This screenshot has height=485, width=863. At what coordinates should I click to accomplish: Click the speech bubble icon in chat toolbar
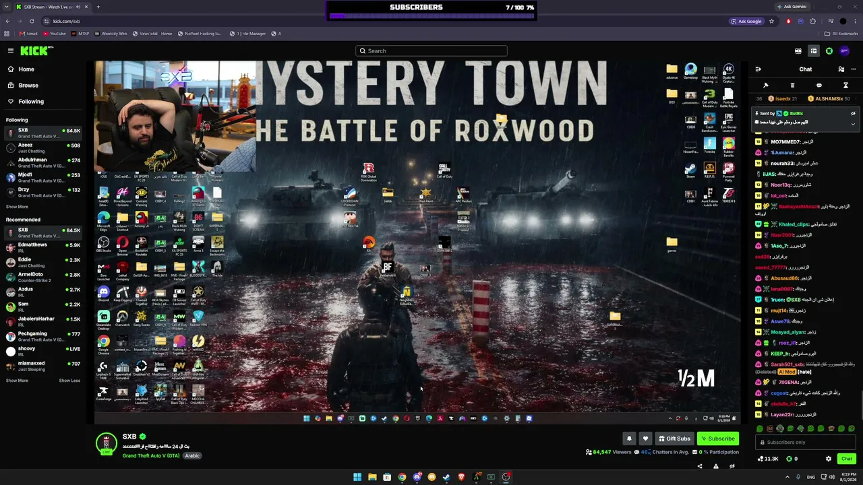(x=819, y=86)
